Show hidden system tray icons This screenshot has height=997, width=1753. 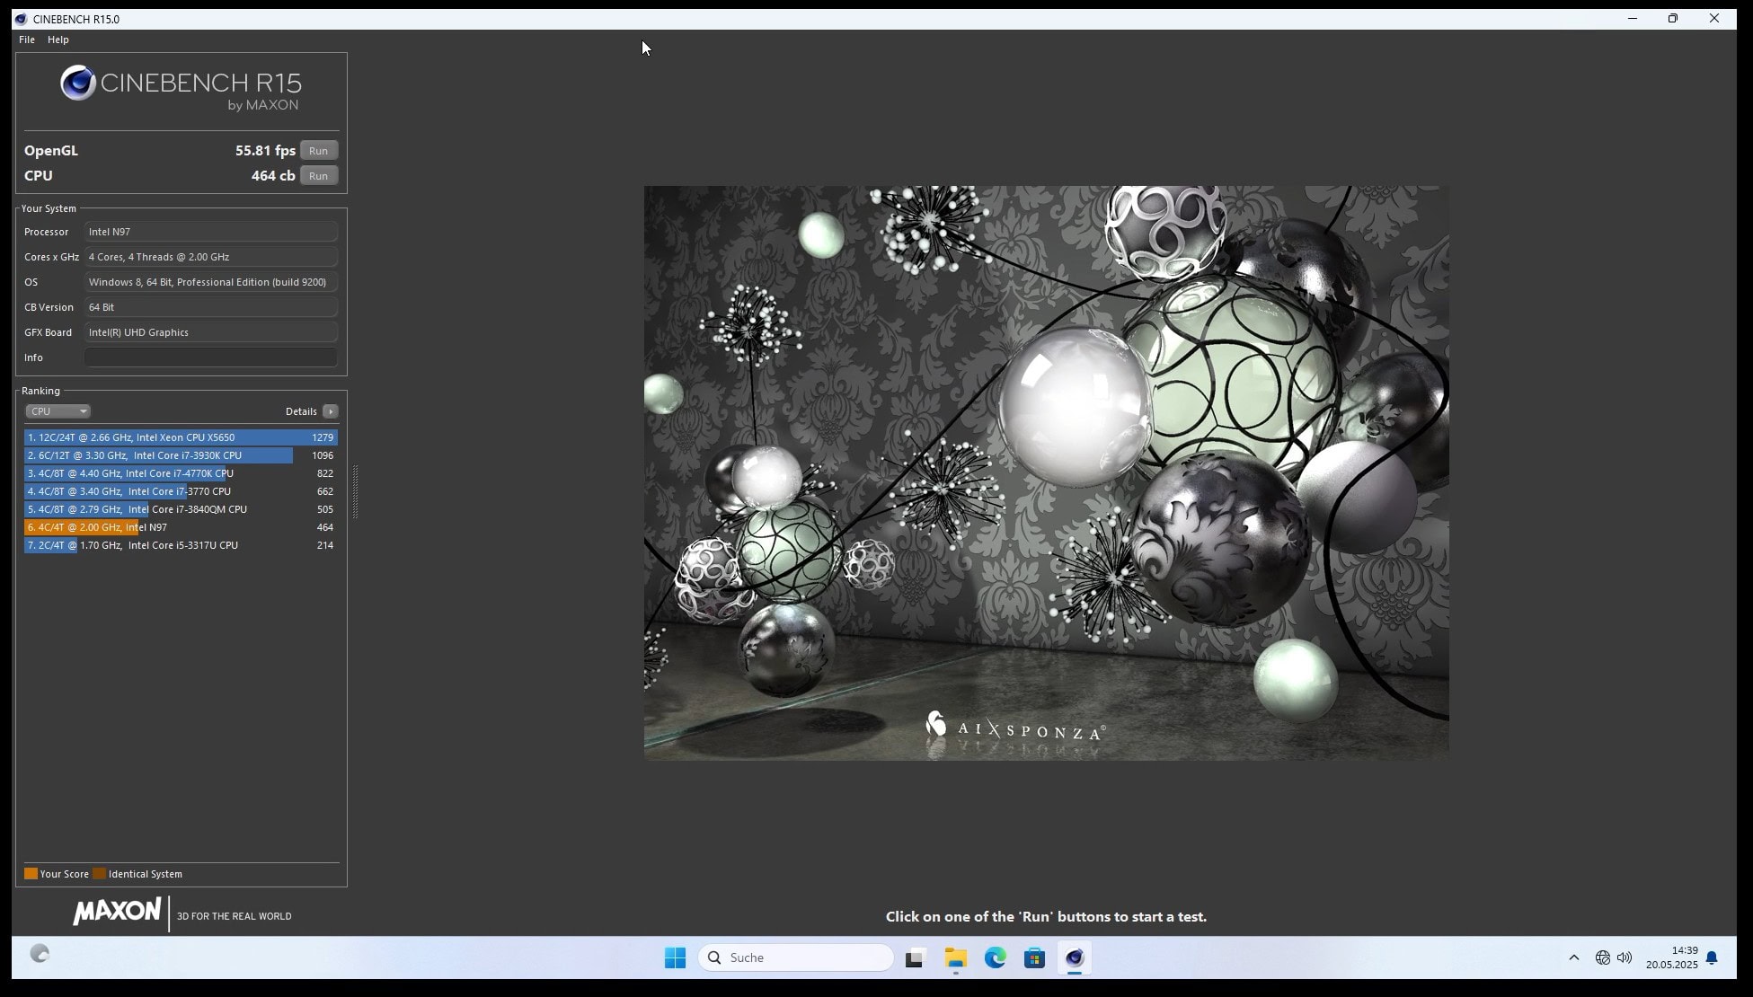(x=1573, y=958)
